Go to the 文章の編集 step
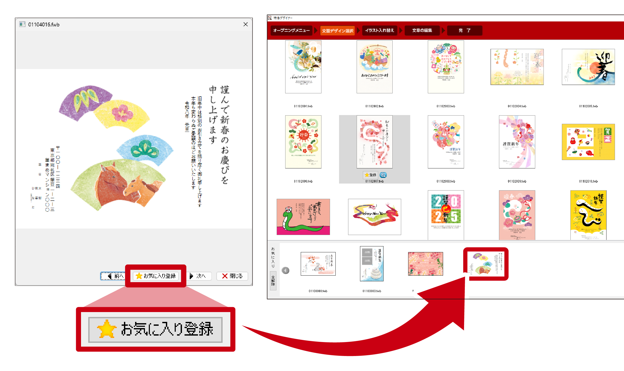Viewport: 624px width, 371px height. 422,31
